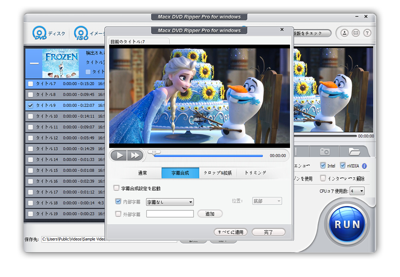The height and width of the screenshot is (277, 400).
Task: Switch to the 通常 tab
Action: 143,173
